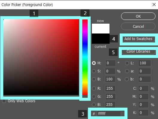Select the B blue radio button
Viewport: 158px width, 119px height.
coord(94,105)
